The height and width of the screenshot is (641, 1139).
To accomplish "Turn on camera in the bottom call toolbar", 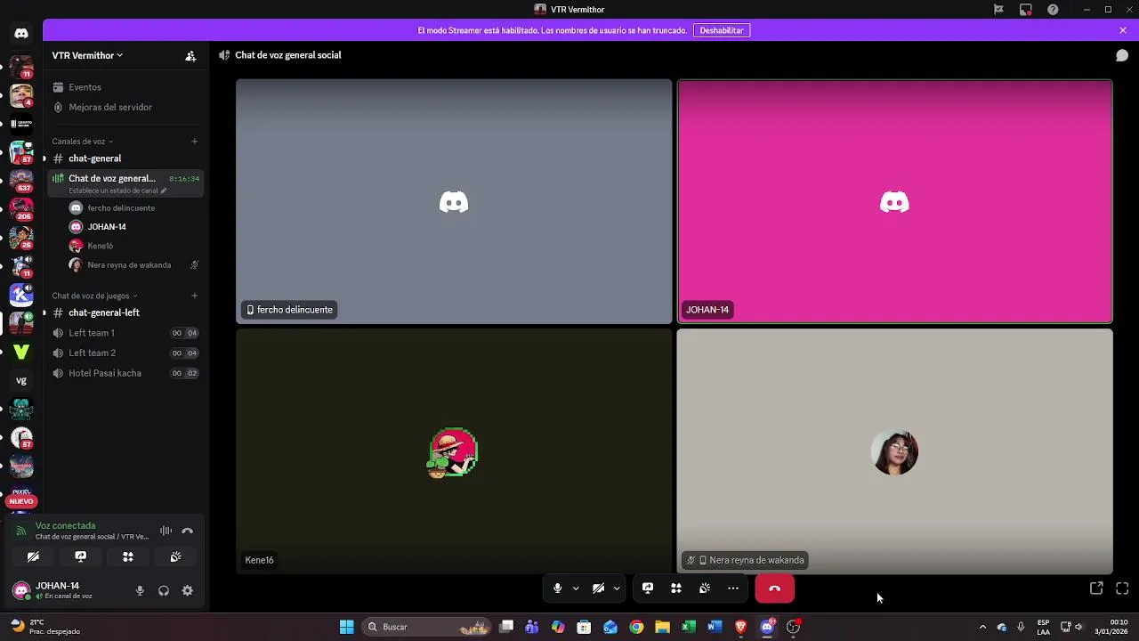I will click(598, 588).
